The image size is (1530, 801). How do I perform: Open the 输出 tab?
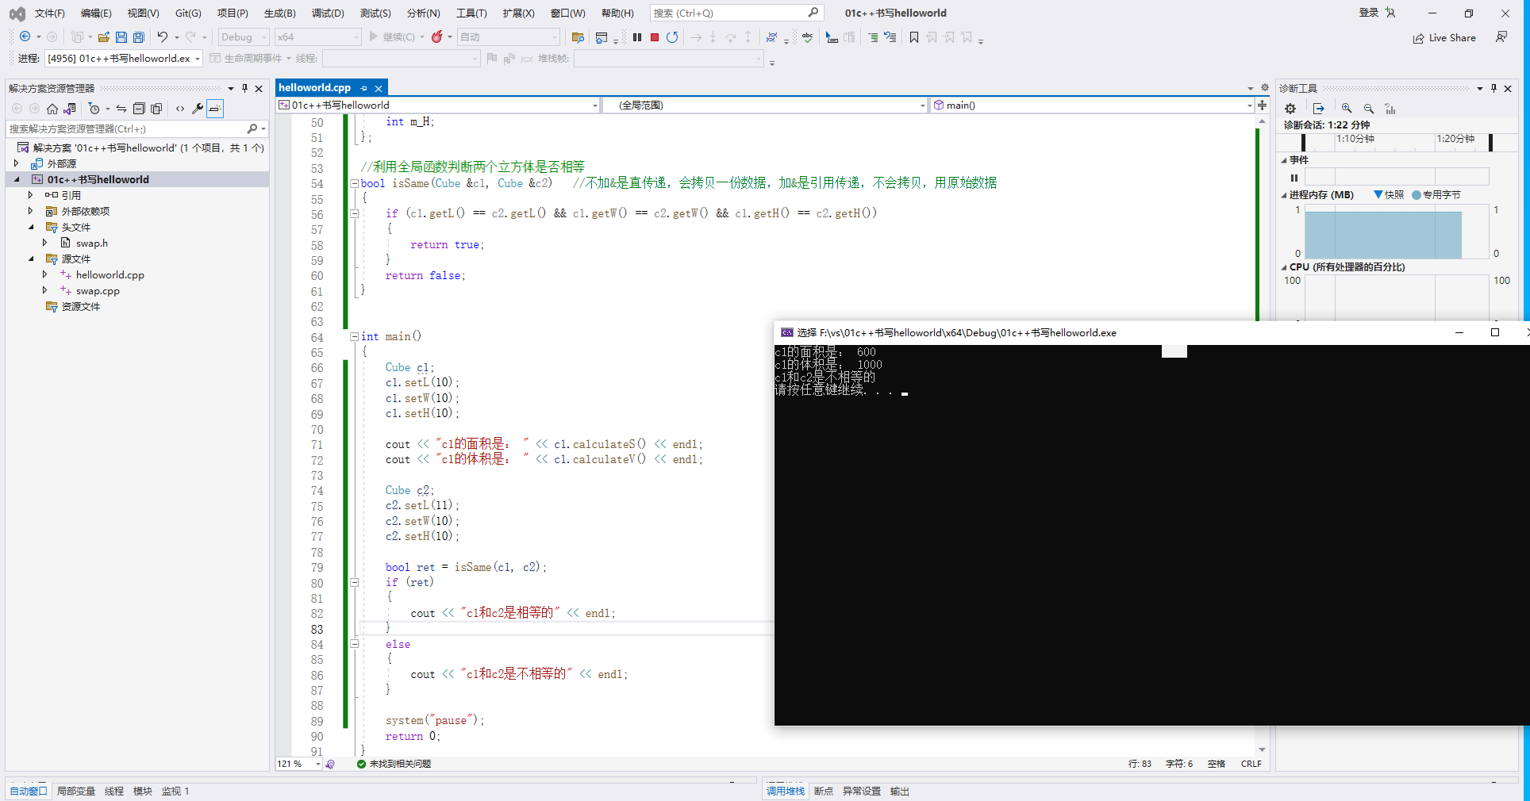pos(899,791)
